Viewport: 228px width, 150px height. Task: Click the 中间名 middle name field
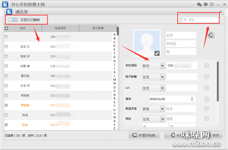pyautogui.click(x=181, y=44)
